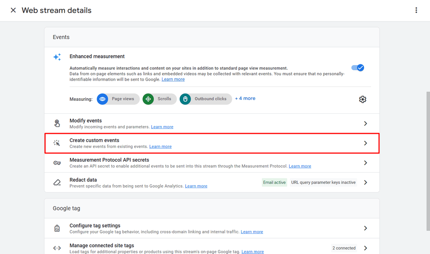Expand Redact data chevron arrow
The height and width of the screenshot is (254, 430).
tap(365, 182)
